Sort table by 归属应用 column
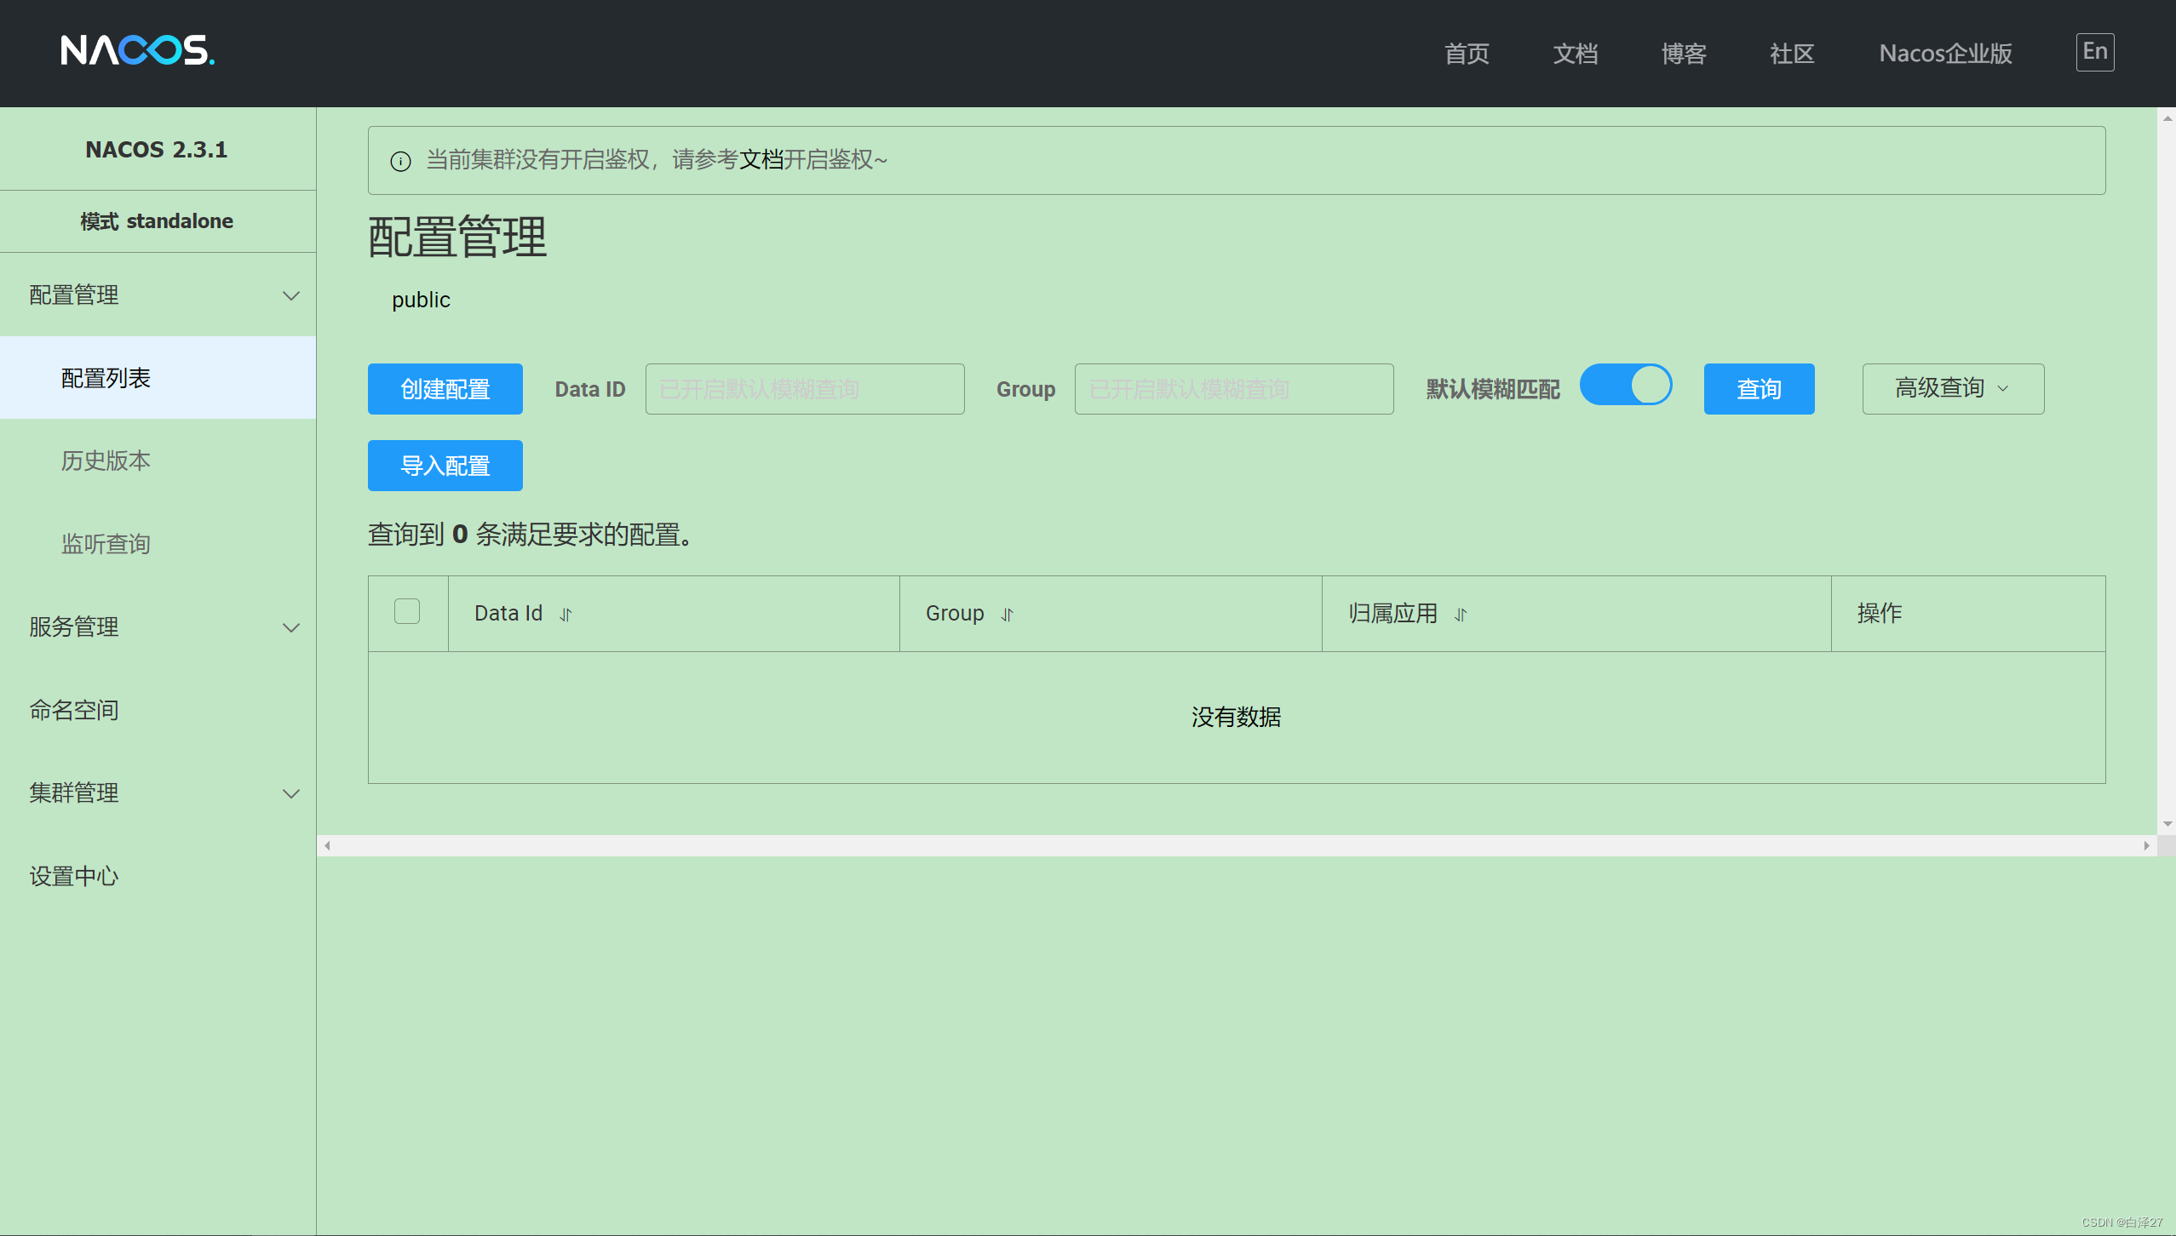This screenshot has height=1236, width=2176. (1461, 615)
